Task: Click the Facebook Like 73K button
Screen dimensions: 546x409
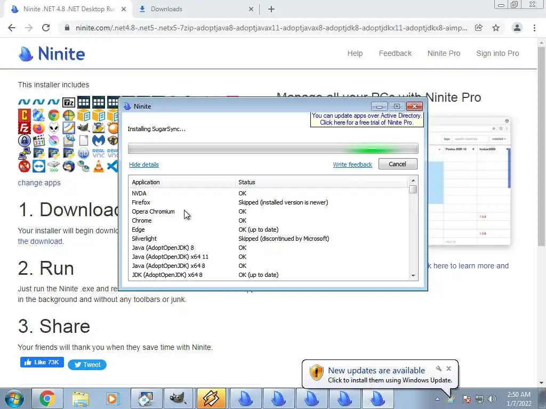Action: [x=42, y=362]
